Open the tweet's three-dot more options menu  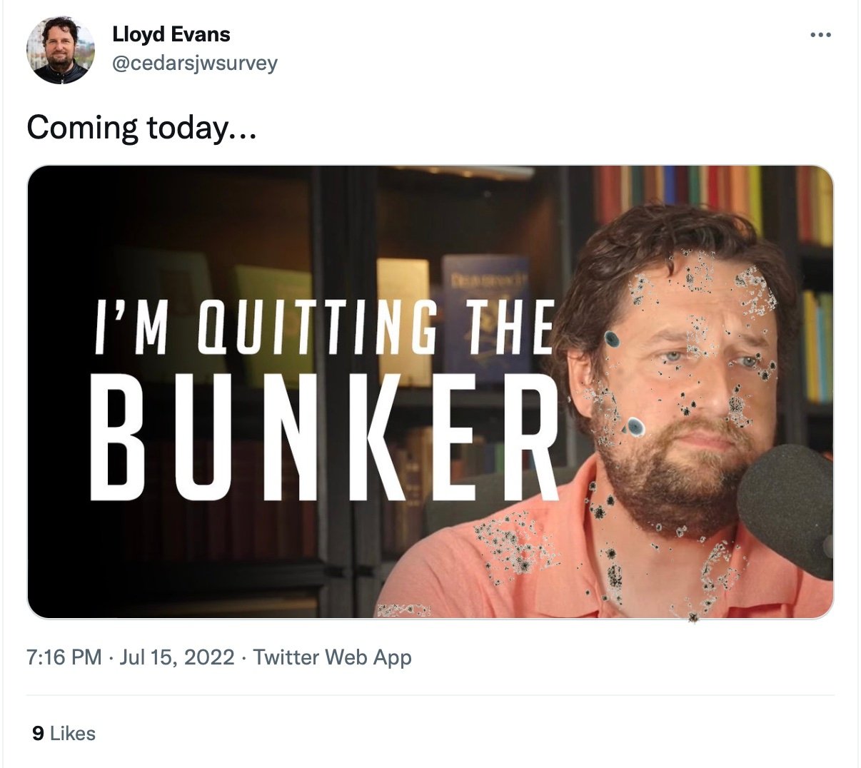pos(820,34)
